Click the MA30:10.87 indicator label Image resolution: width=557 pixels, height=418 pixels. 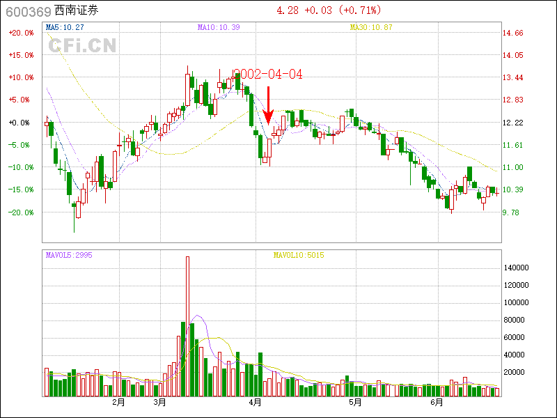click(371, 27)
